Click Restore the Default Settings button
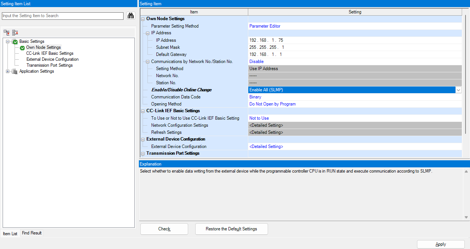This screenshot has height=249, width=470. pyautogui.click(x=231, y=229)
